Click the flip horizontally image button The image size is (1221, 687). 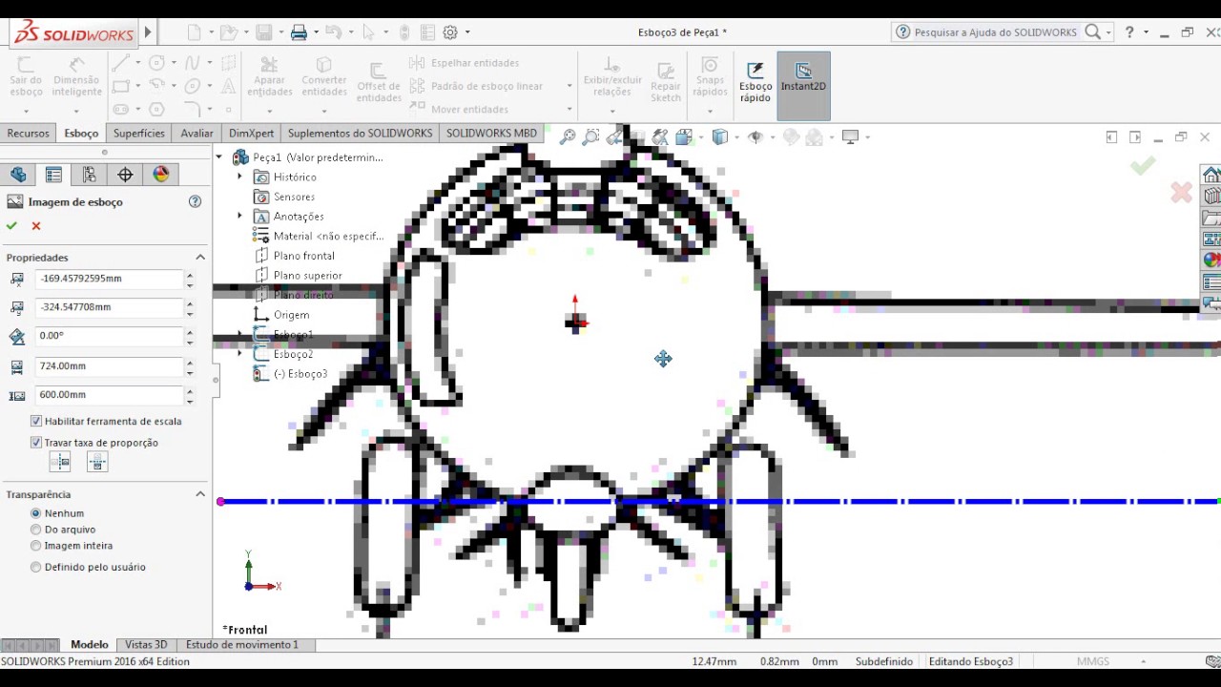pos(60,462)
